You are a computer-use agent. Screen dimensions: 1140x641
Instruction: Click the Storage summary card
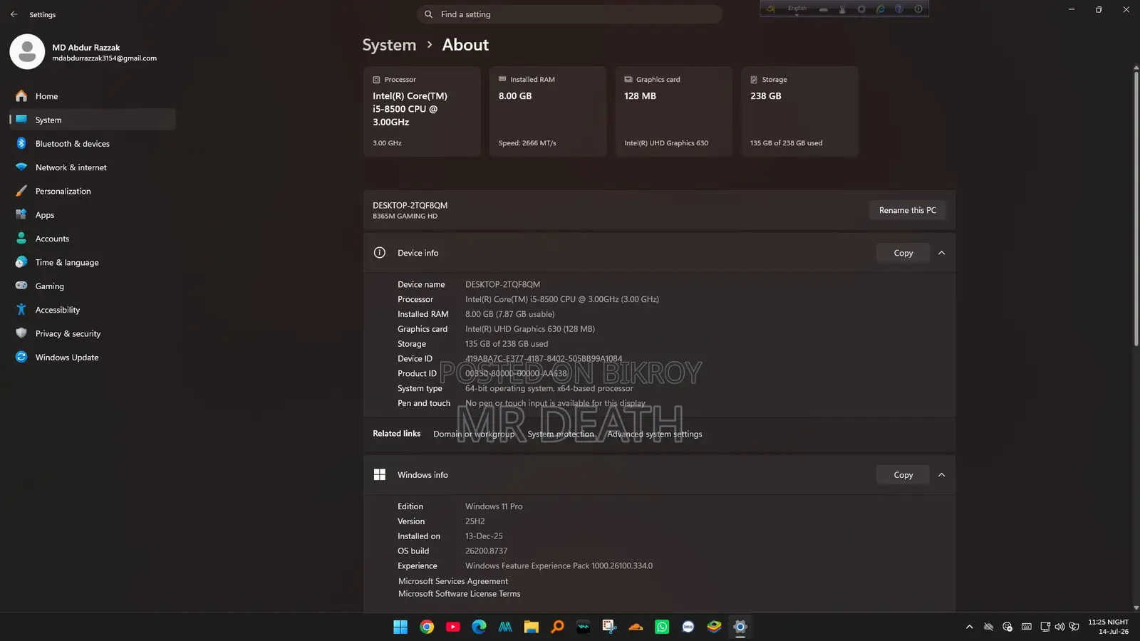click(x=799, y=111)
